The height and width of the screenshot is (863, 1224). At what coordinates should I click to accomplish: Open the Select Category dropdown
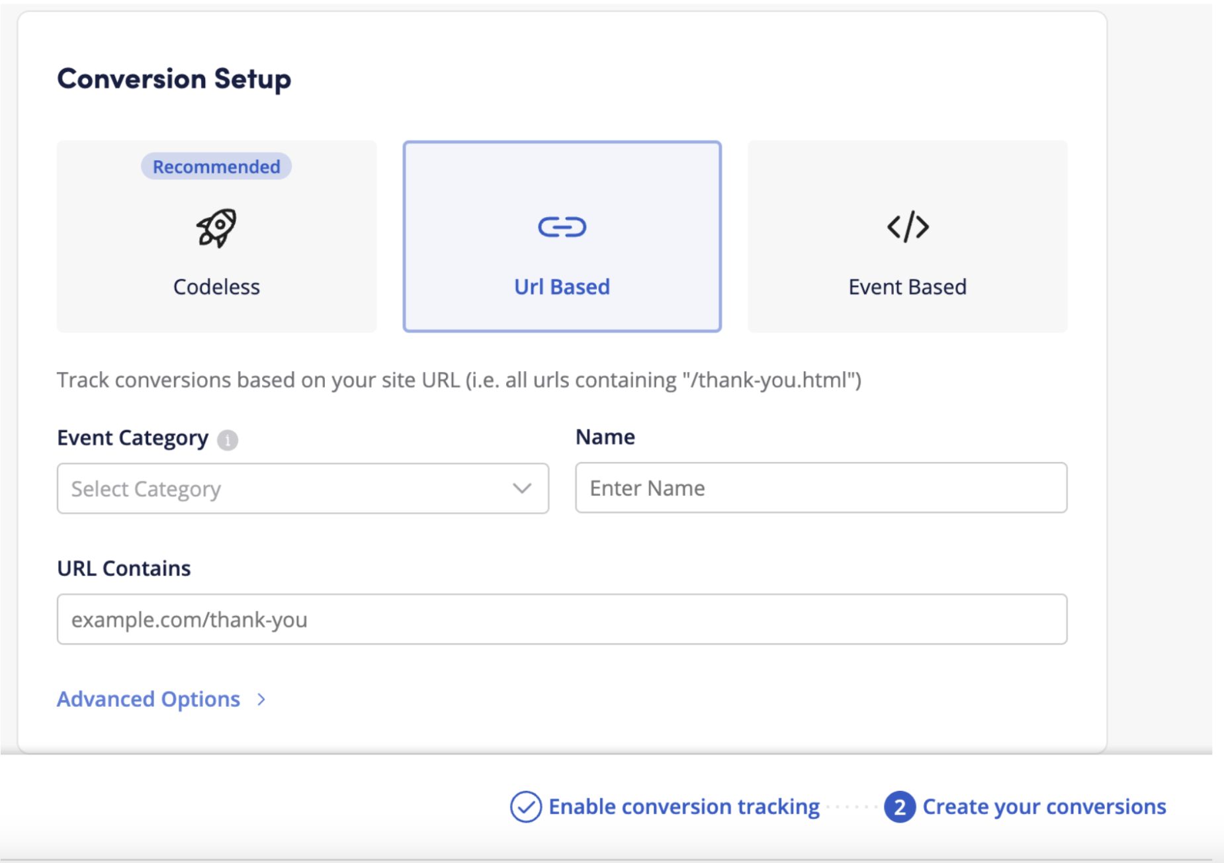[302, 489]
